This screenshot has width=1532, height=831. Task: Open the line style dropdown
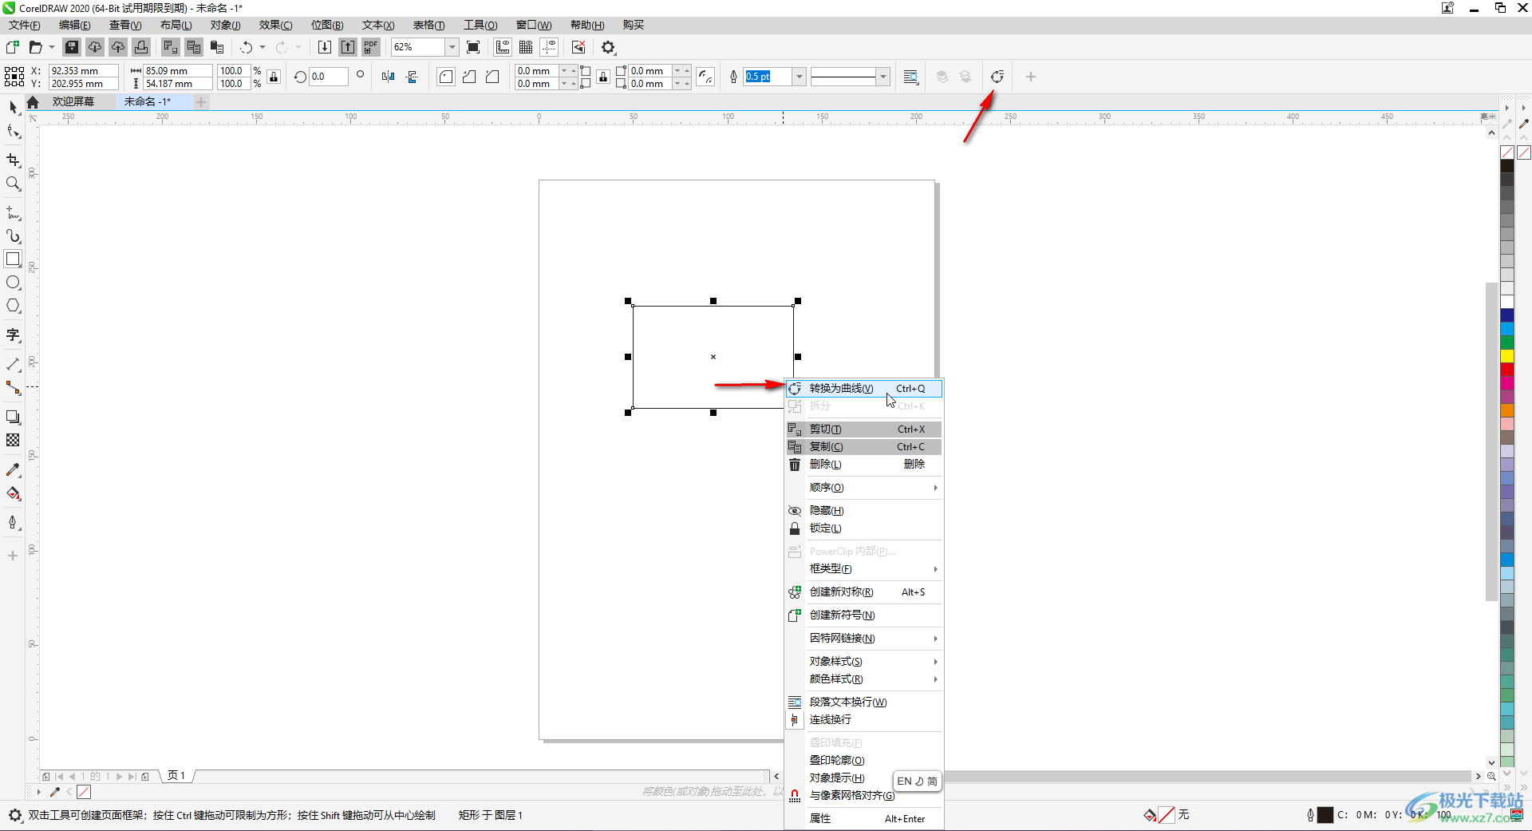[x=882, y=77]
